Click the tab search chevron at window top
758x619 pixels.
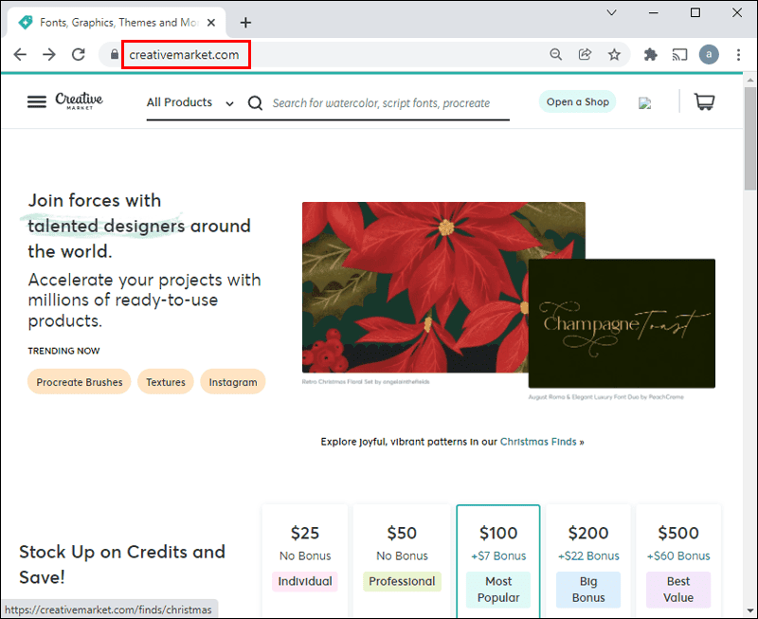611,13
